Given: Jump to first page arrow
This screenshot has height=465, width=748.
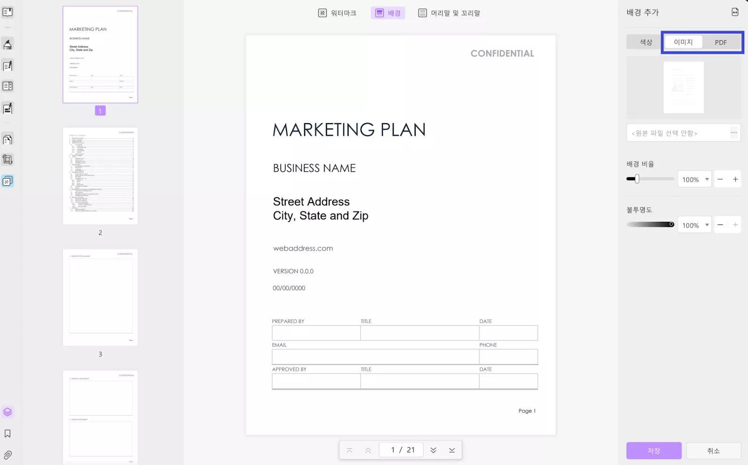Looking at the screenshot, I should (x=349, y=450).
